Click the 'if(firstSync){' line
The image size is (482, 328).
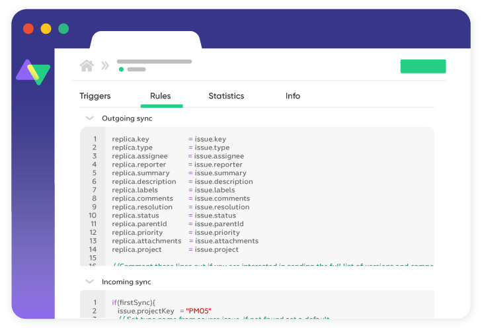(x=134, y=302)
